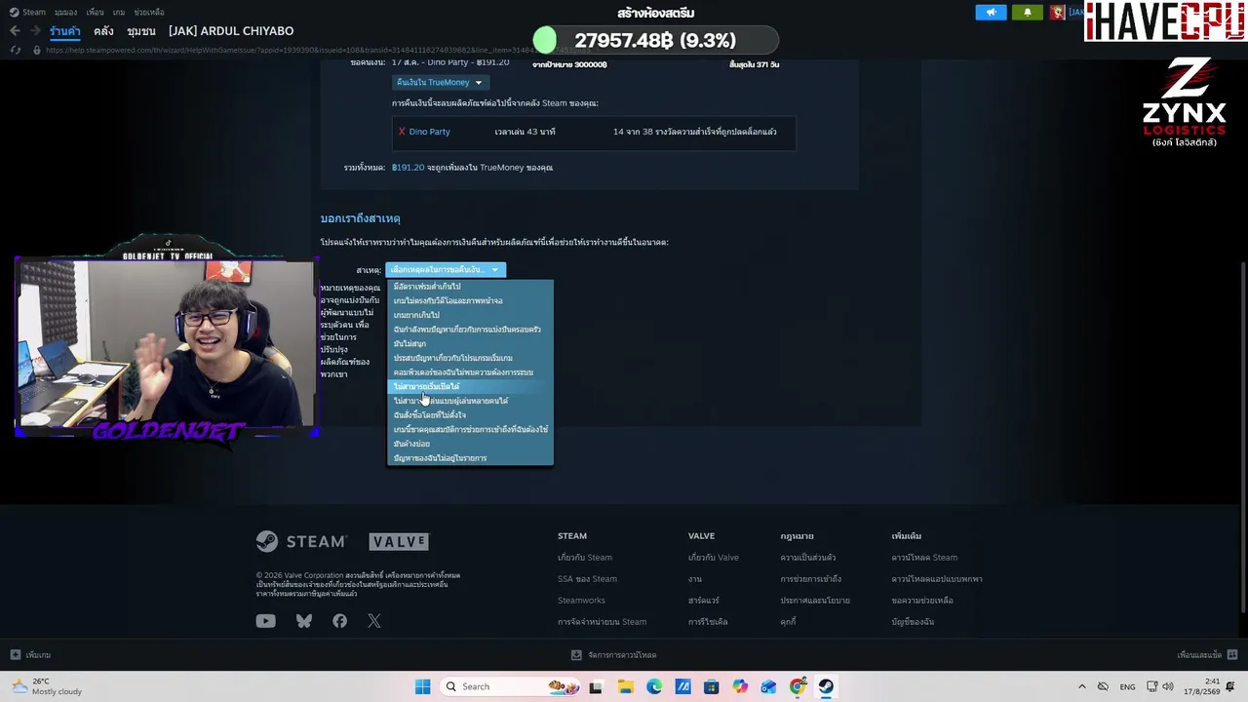Open the Bluesky butterfly icon in footer
Screen dimensions: 1248x702
coord(304,621)
